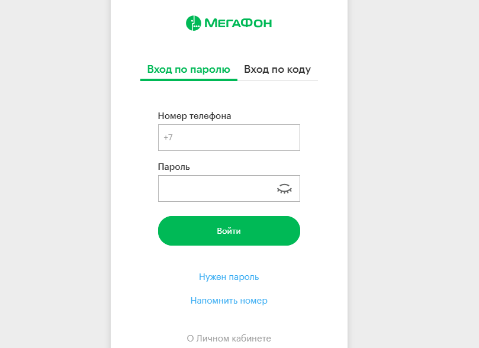Click the green underline below active tab

click(189, 80)
